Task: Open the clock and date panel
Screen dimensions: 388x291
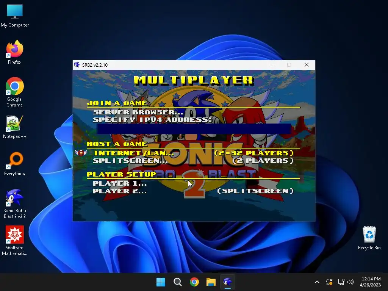Action: 370,282
